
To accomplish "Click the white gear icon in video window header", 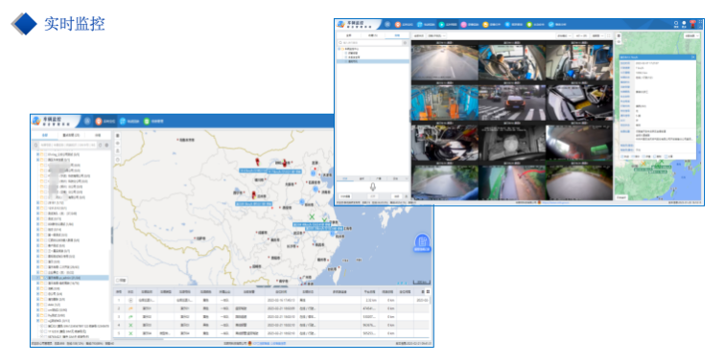I will pyautogui.click(x=684, y=23).
